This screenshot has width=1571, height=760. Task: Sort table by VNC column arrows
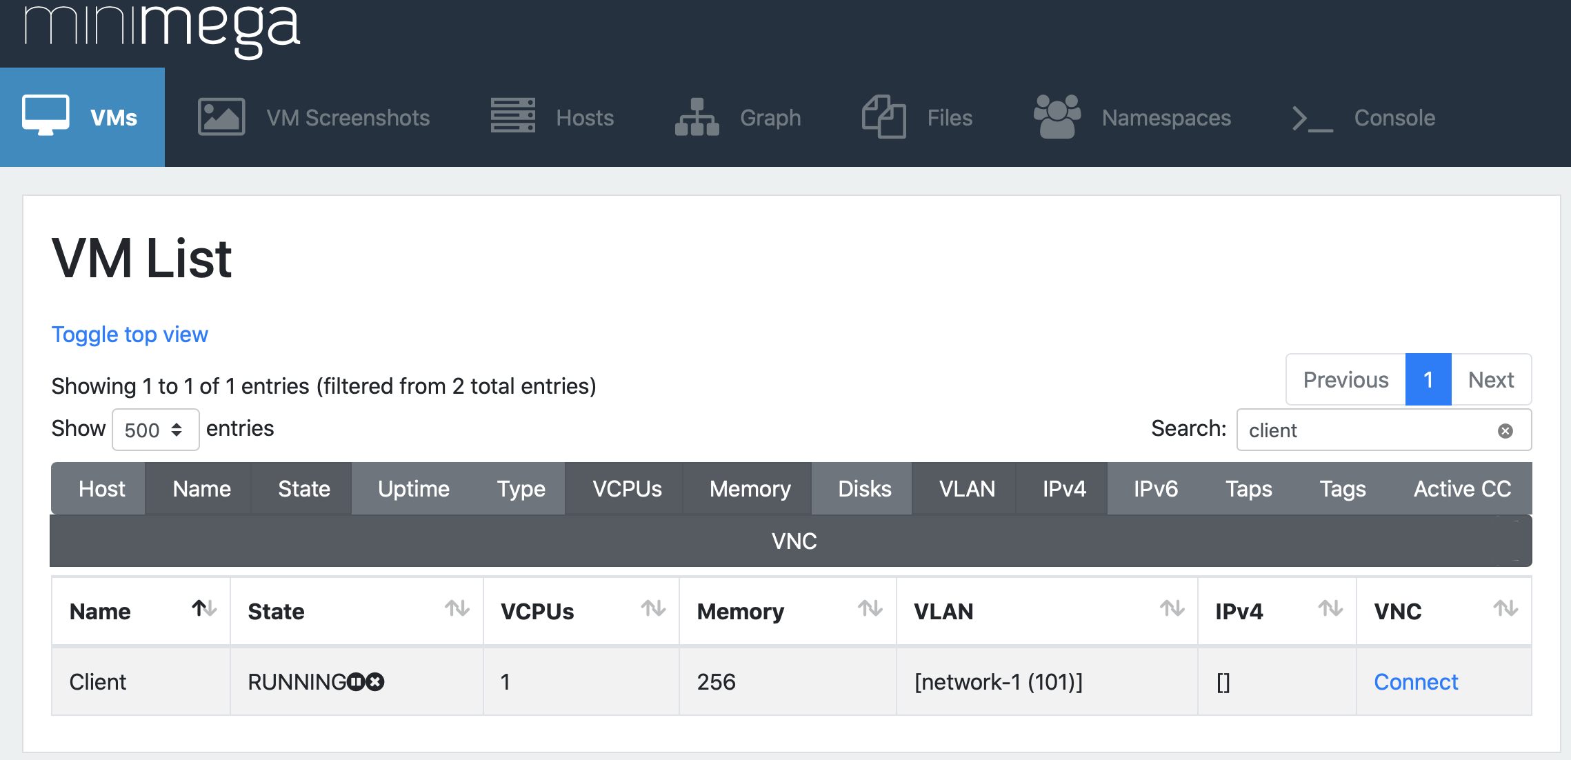pyautogui.click(x=1506, y=608)
